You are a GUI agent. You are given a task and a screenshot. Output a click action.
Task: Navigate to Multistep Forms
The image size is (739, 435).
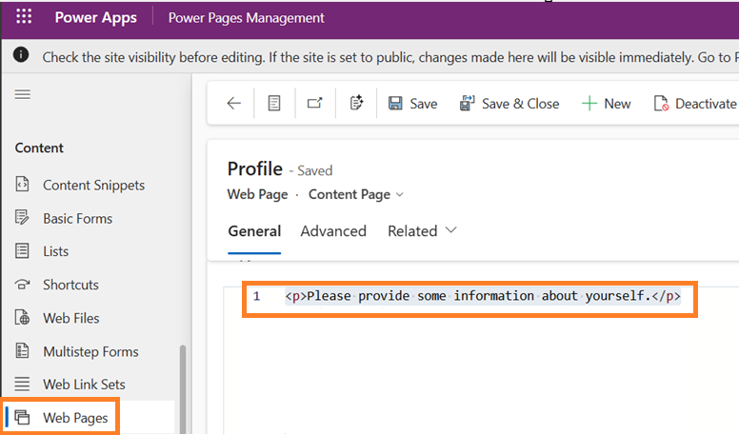click(90, 351)
